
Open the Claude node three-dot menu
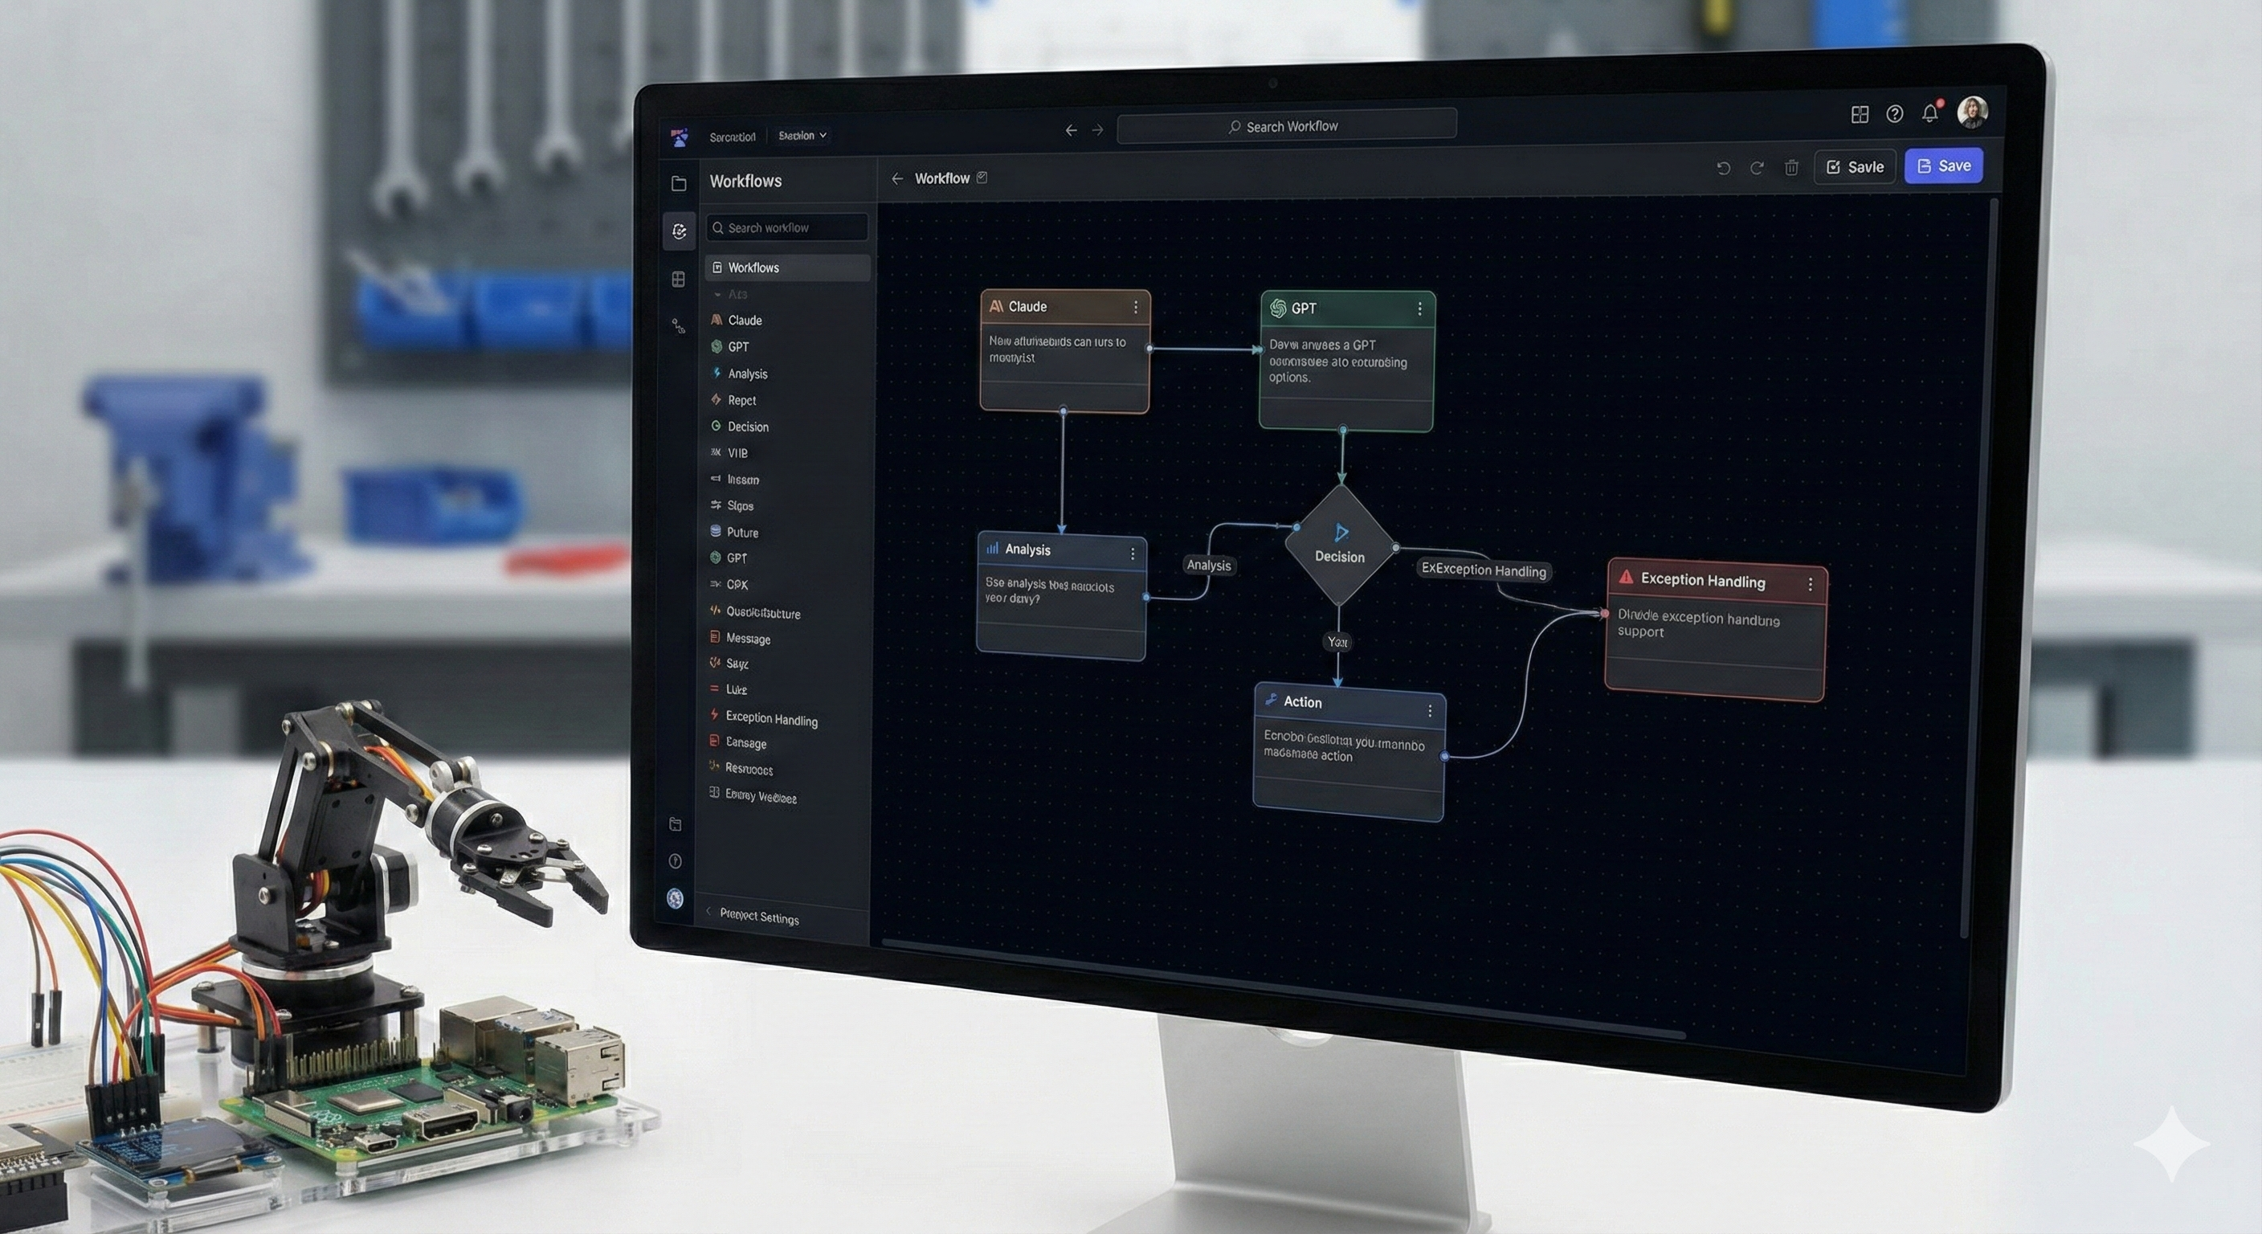point(1135,308)
